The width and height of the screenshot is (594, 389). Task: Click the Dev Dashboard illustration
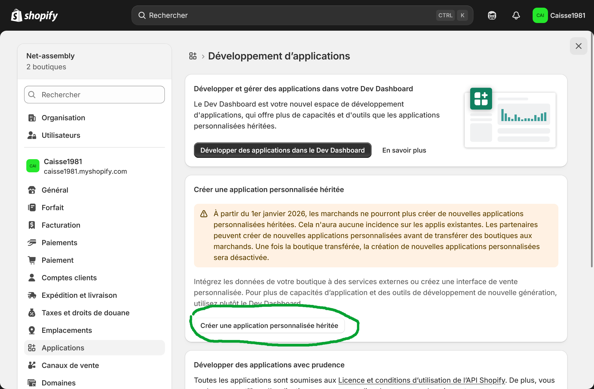pyautogui.click(x=510, y=118)
